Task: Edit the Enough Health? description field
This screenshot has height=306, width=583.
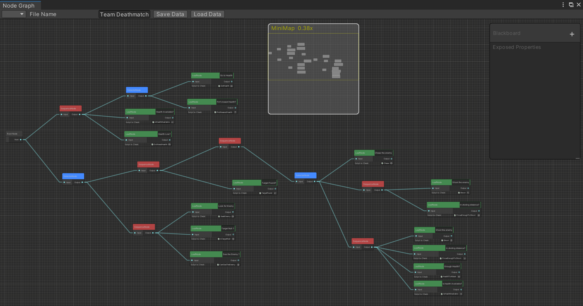Action: (x=452, y=267)
